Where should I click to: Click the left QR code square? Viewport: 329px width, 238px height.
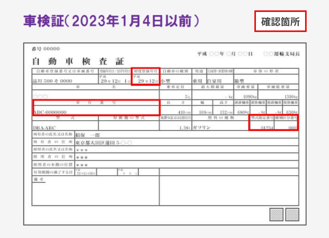point(276,215)
